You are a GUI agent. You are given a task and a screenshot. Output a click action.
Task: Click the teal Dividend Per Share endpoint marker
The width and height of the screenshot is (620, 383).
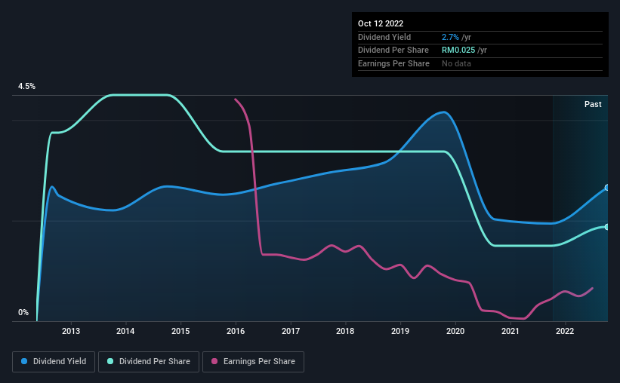(x=607, y=227)
